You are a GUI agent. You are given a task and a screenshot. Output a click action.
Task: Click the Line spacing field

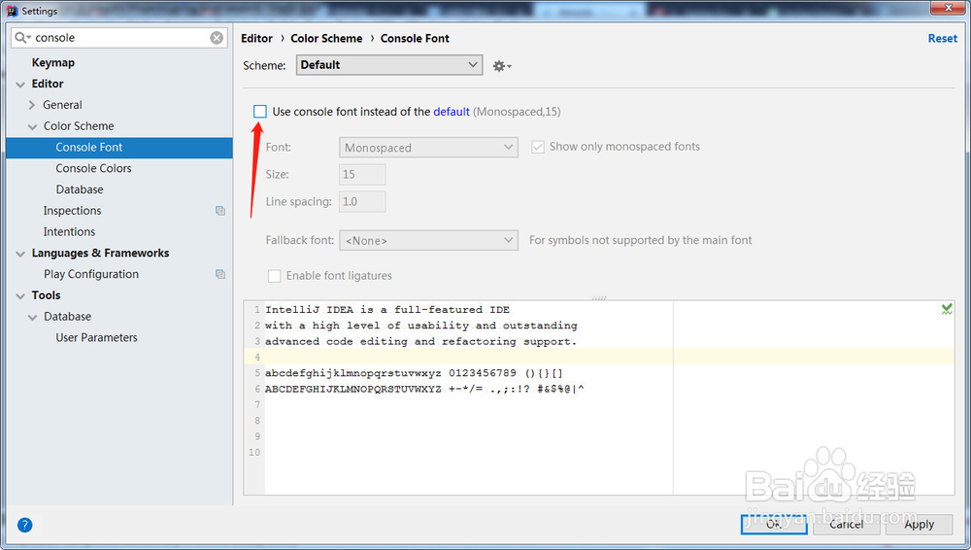click(x=362, y=201)
